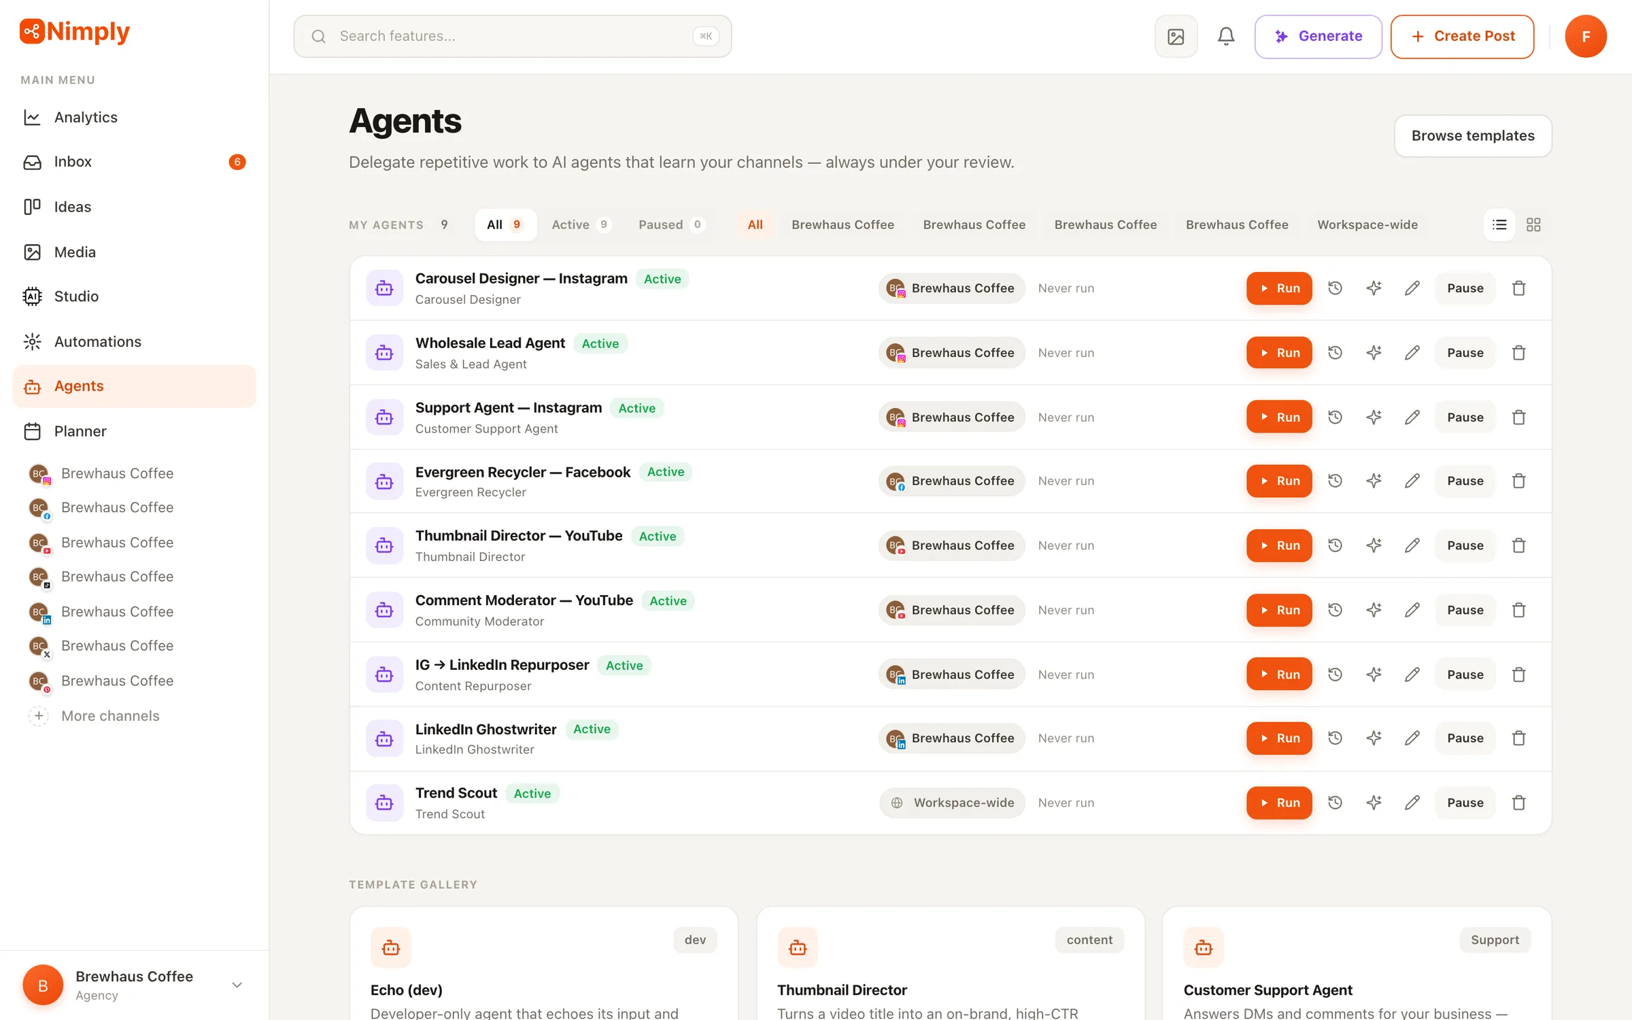
Task: Click sparkle icon for Comment Moderator — YouTube
Action: coord(1374,610)
